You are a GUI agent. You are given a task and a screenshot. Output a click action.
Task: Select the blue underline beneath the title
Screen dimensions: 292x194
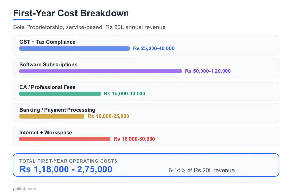tap(22, 20)
